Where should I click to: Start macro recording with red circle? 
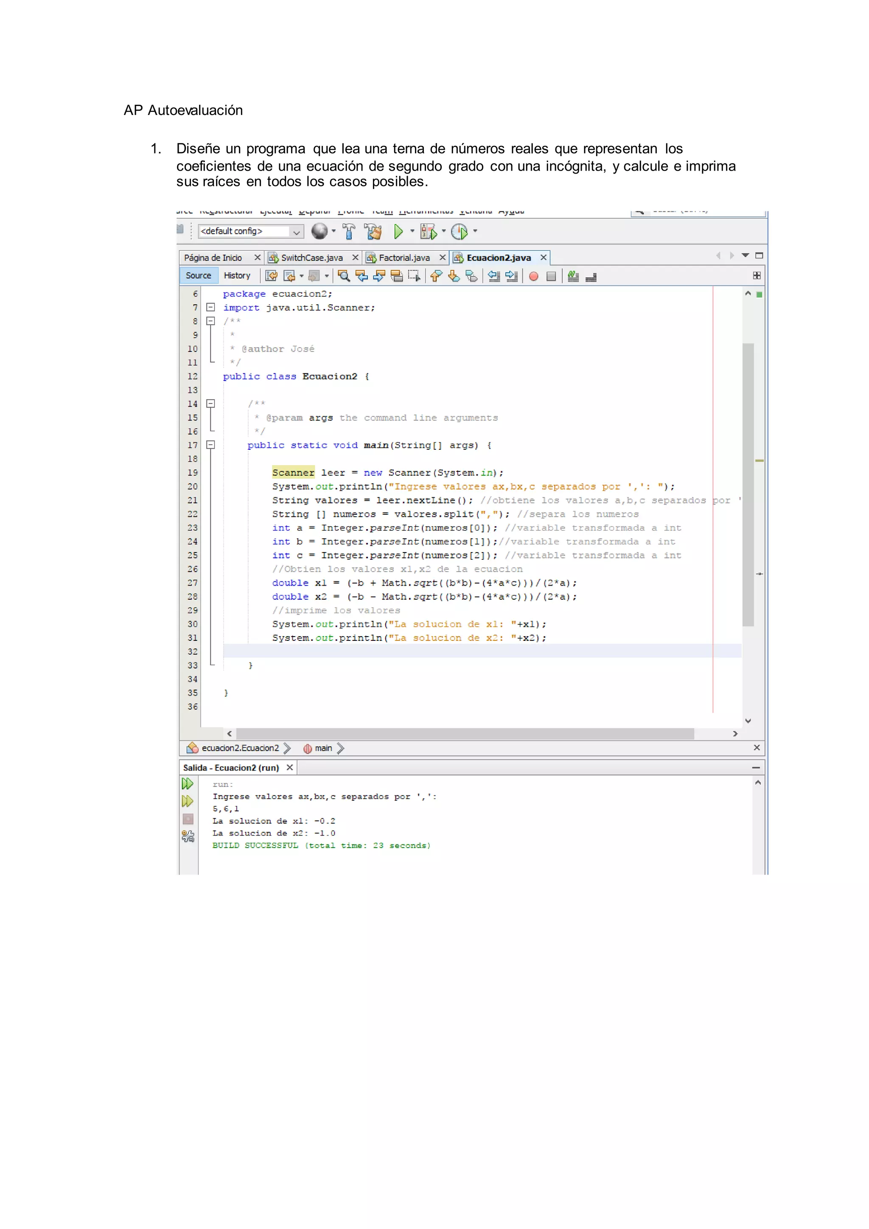(533, 276)
